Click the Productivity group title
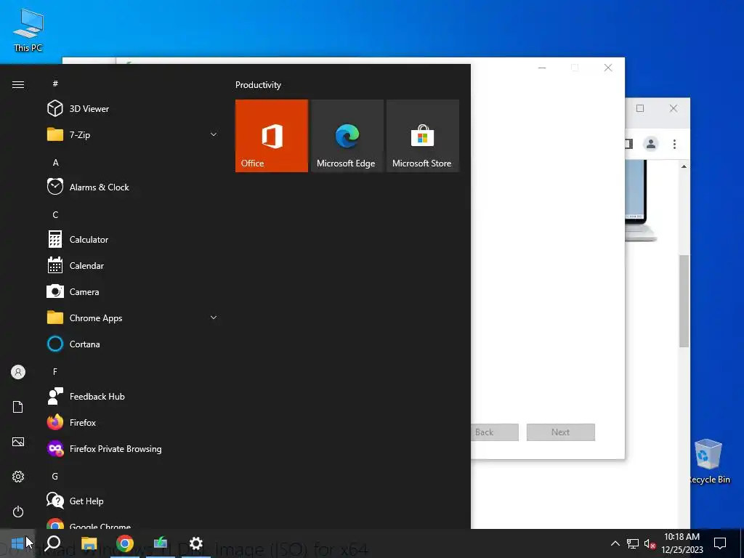744x558 pixels. click(258, 85)
